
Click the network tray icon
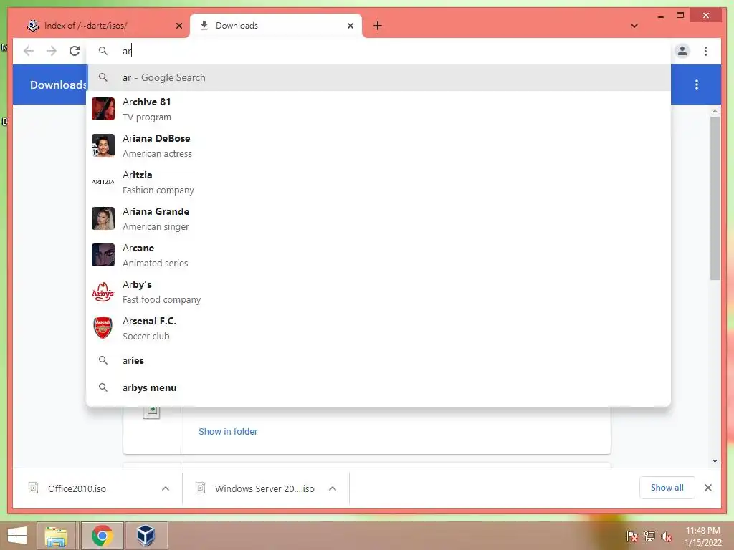tap(649, 536)
